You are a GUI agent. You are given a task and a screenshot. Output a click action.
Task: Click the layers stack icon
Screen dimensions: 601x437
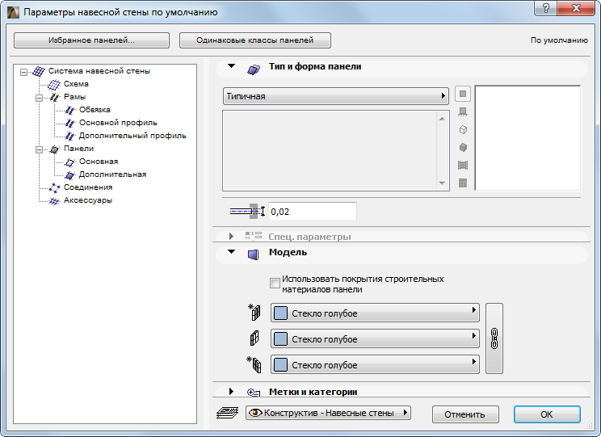[227, 413]
